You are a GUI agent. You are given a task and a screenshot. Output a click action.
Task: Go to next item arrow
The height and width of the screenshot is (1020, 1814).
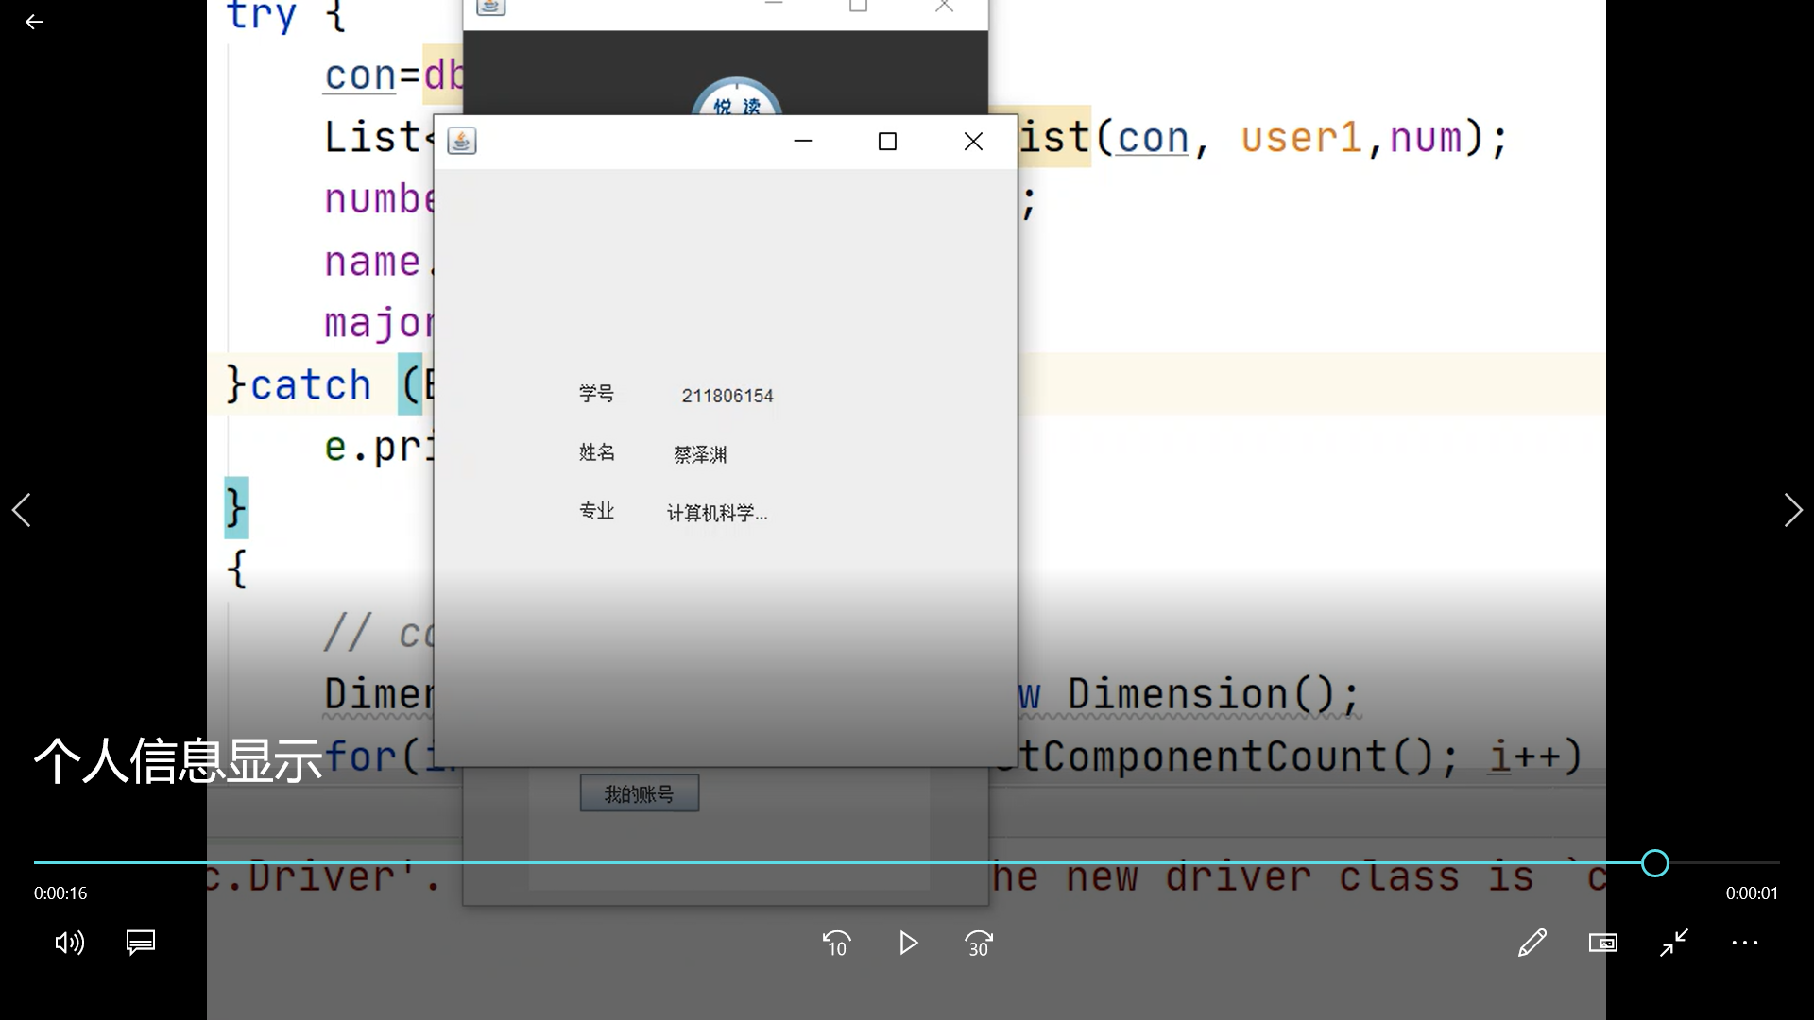1792,510
